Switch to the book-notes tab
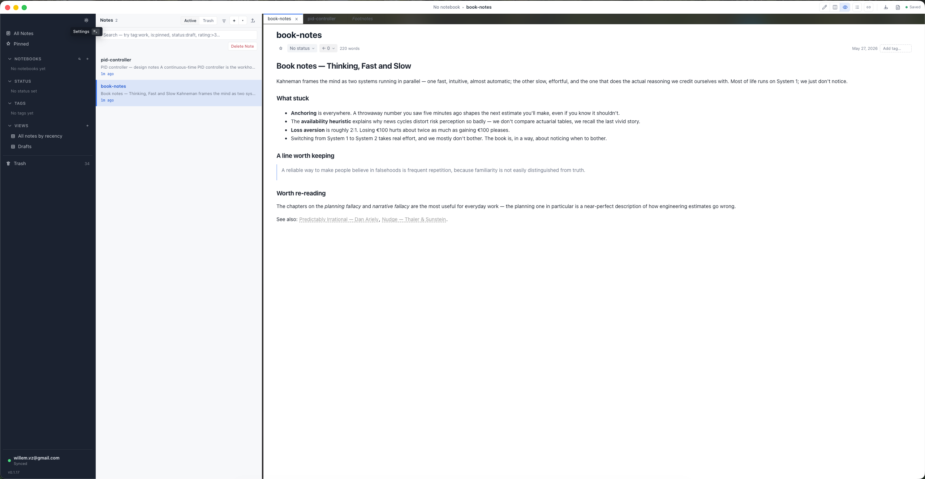The image size is (925, 479). (279, 19)
